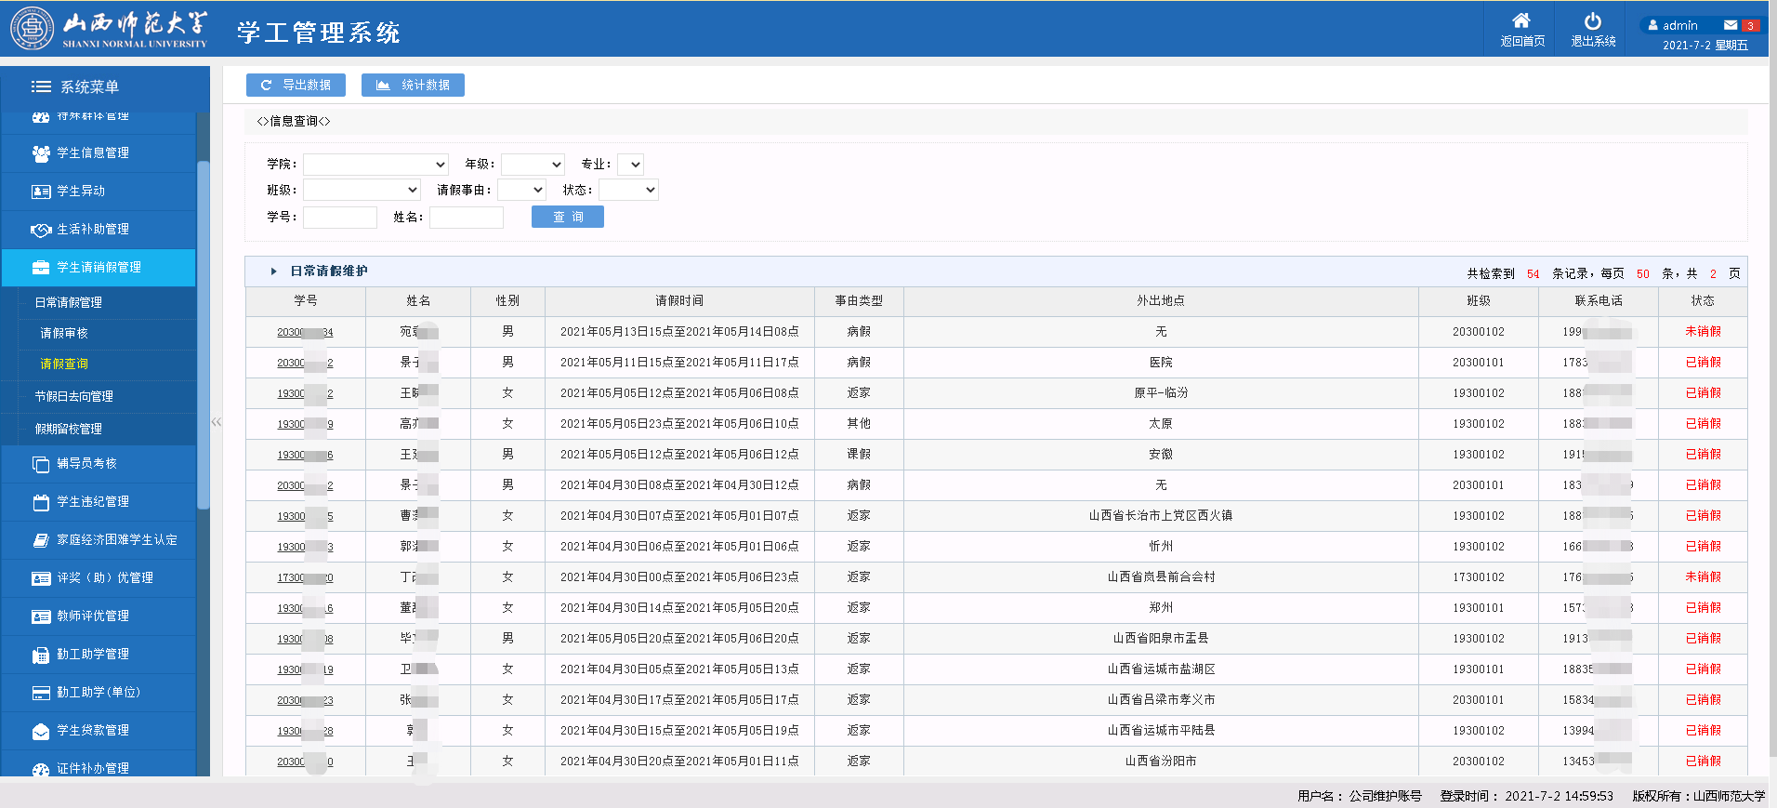Click the home icon 返回首页
Image resolution: width=1777 pixels, height=808 pixels.
coord(1521,20)
